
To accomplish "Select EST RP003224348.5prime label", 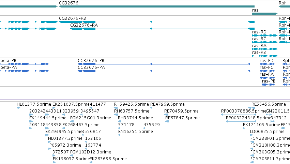I will tap(248, 118).
